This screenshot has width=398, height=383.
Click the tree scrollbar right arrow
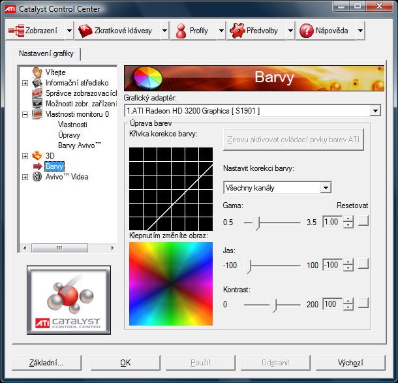[112, 248]
